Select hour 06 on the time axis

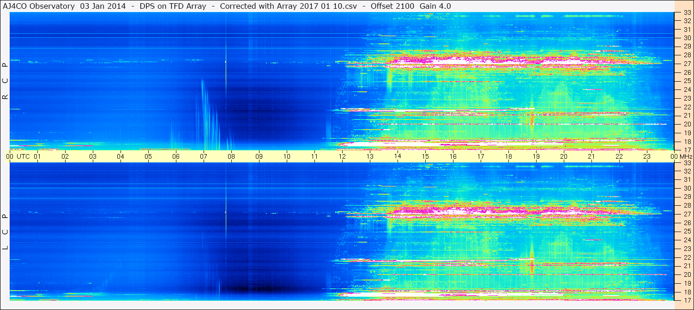(176, 156)
